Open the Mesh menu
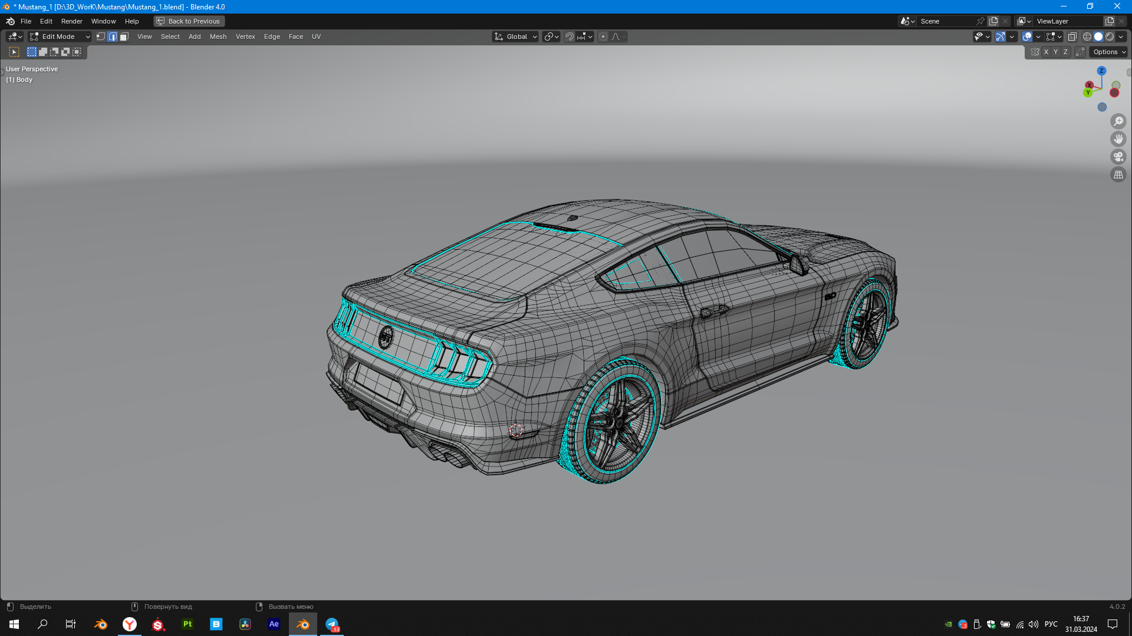The height and width of the screenshot is (636, 1132). pyautogui.click(x=218, y=37)
